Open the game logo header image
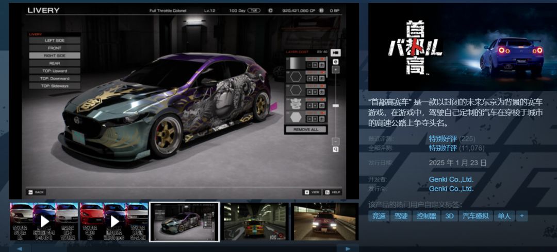 tap(463, 47)
